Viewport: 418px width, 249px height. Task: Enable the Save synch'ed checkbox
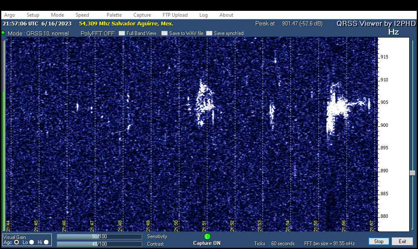pyautogui.click(x=209, y=33)
